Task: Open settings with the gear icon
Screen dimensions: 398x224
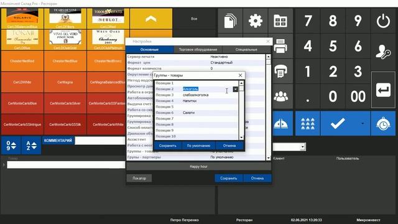Action: pos(255,21)
